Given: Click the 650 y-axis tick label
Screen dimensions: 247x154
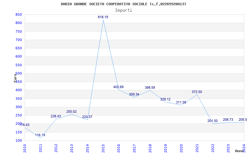Looking at the screenshot, I should tap(19, 48).
